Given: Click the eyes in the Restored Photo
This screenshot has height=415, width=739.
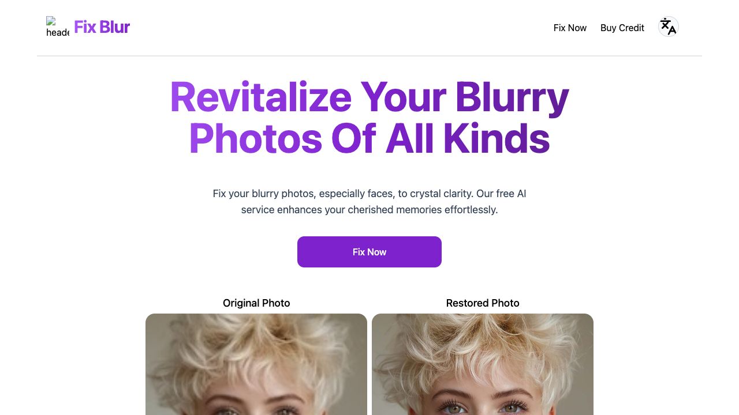Looking at the screenshot, I should point(483,408).
